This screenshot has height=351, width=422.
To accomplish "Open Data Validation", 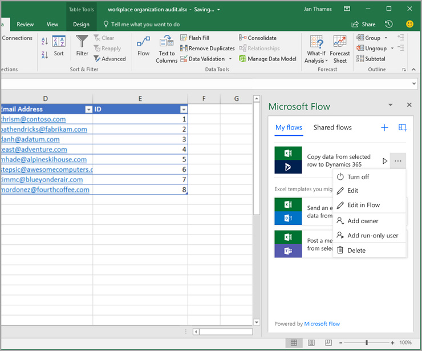I will 202,59.
